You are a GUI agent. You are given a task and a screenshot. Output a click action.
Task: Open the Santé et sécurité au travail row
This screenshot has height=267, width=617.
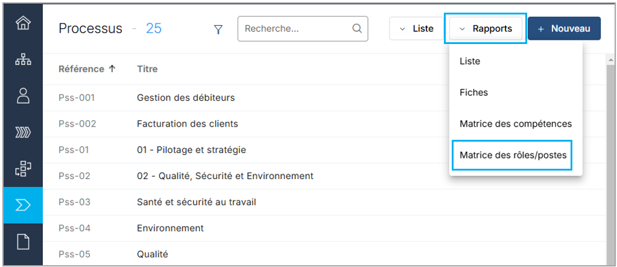(x=196, y=202)
